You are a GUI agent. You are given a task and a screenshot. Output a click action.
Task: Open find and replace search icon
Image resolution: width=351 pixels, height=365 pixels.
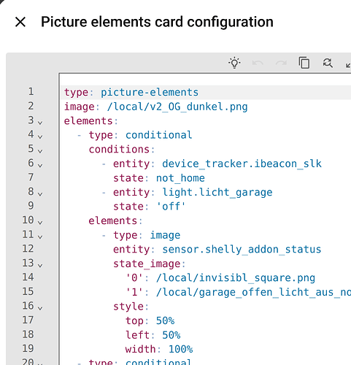tap(328, 63)
